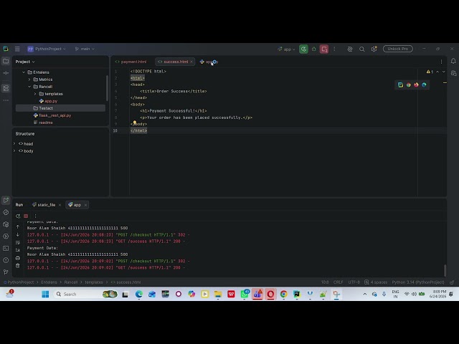Image resolution: width=459 pixels, height=344 pixels.
Task: Rerun the app using green run icon
Action: coord(303,49)
